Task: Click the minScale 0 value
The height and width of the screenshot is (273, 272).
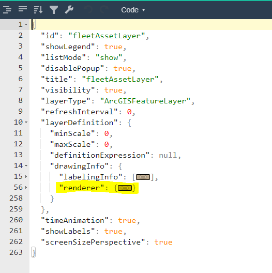Action: click(107, 134)
